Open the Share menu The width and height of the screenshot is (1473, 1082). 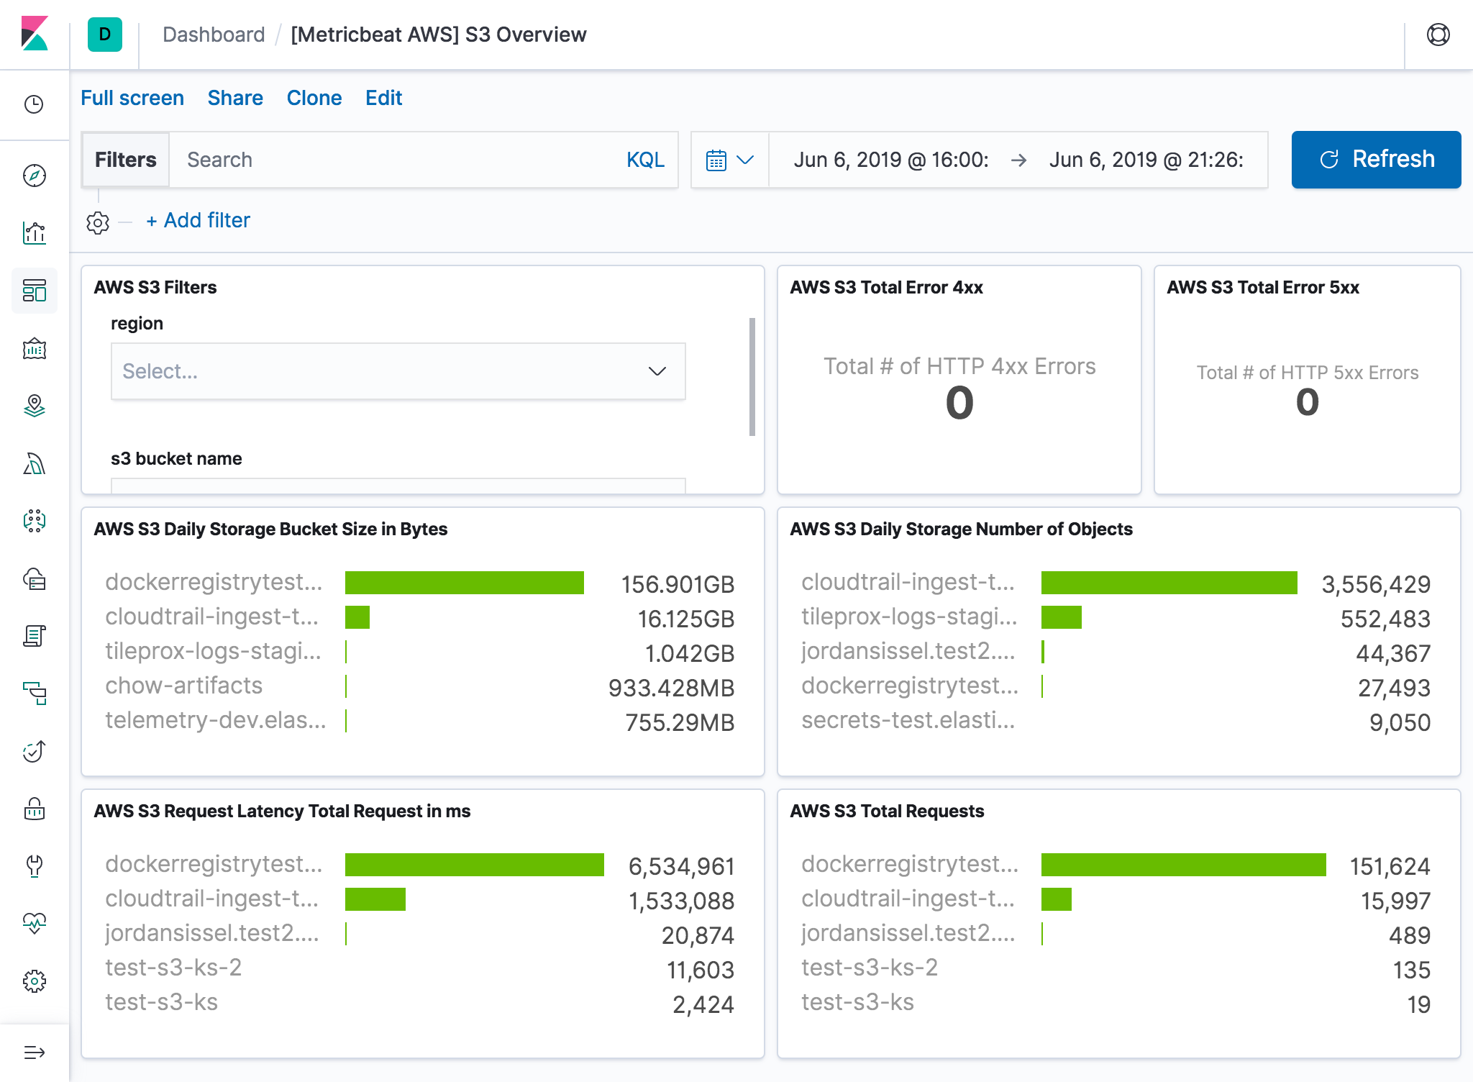(x=235, y=98)
